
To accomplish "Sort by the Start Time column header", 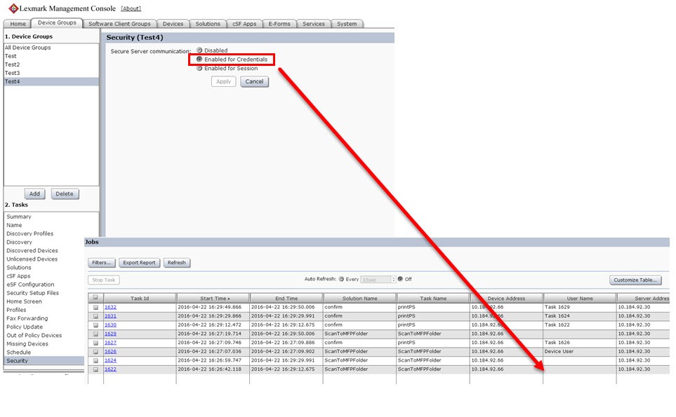I will point(213,299).
